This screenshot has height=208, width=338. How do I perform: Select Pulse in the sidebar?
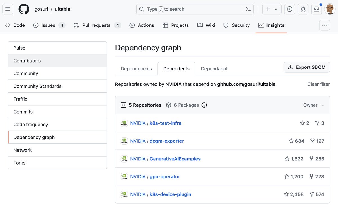(x=57, y=48)
